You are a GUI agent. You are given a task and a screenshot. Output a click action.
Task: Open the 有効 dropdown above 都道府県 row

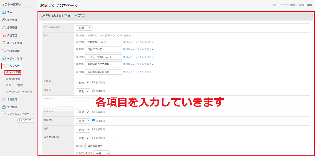point(83,112)
